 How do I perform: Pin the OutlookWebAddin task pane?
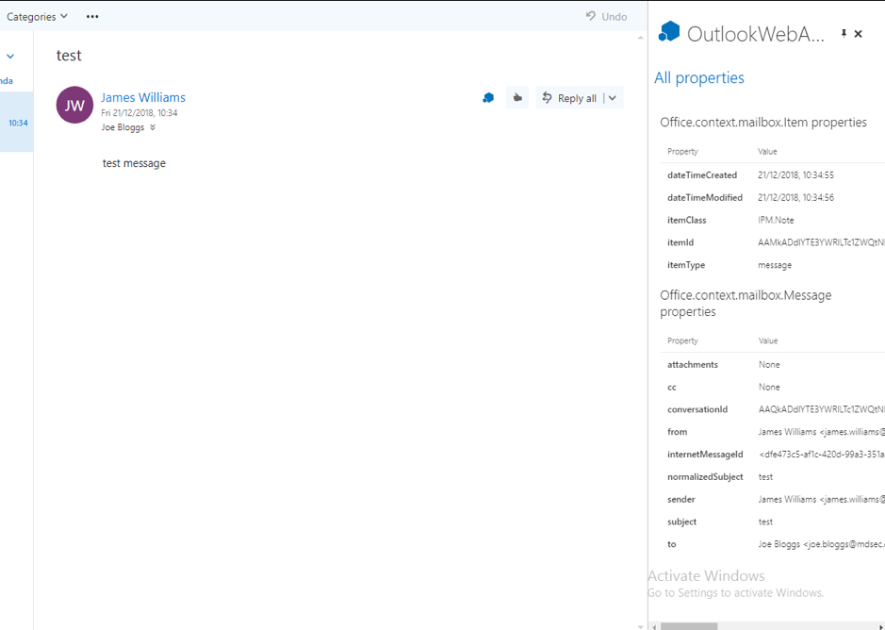coord(844,34)
